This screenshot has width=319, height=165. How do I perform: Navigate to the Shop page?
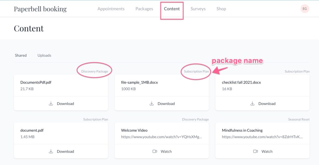click(x=221, y=9)
